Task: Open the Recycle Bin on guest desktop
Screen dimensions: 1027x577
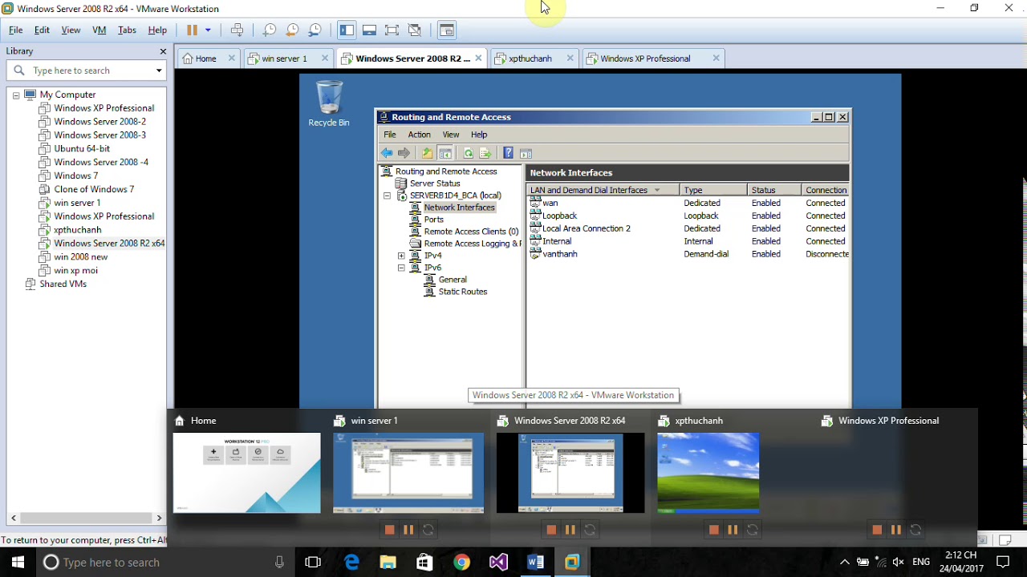Action: tap(329, 103)
